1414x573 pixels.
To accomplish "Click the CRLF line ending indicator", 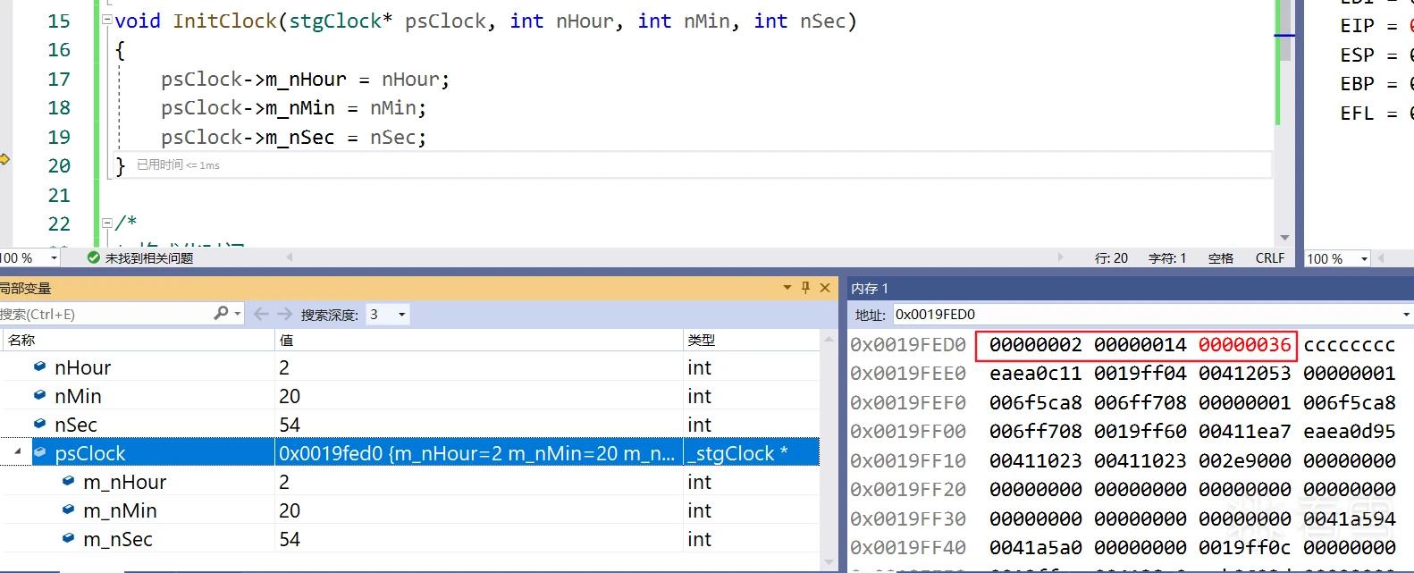I will pos(1269,257).
